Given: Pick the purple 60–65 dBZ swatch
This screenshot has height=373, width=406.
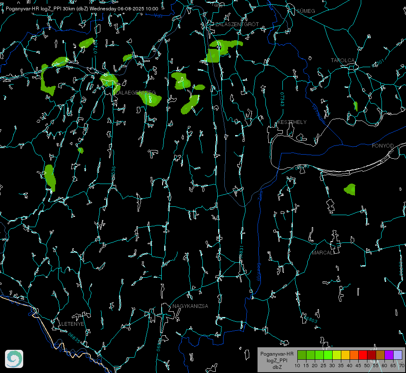Looking at the screenshot, I should [389, 355].
